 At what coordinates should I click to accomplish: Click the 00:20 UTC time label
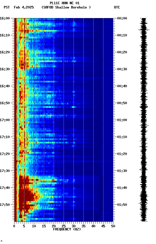point(122,52)
